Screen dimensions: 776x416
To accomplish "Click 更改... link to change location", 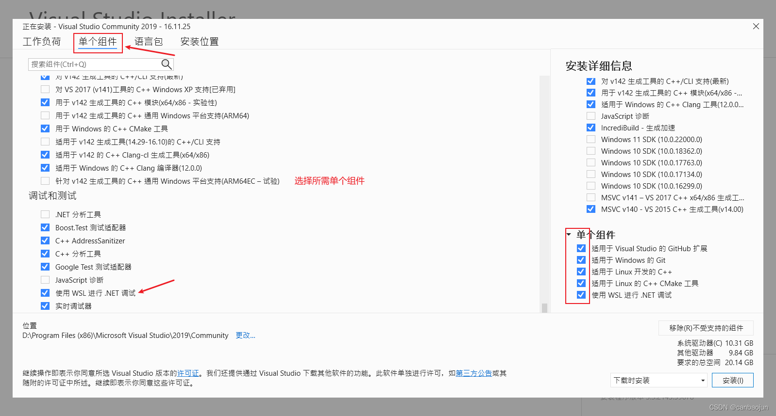I will click(245, 335).
